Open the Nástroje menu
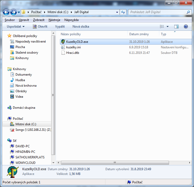The width and height of the screenshot is (194, 187). [54, 20]
